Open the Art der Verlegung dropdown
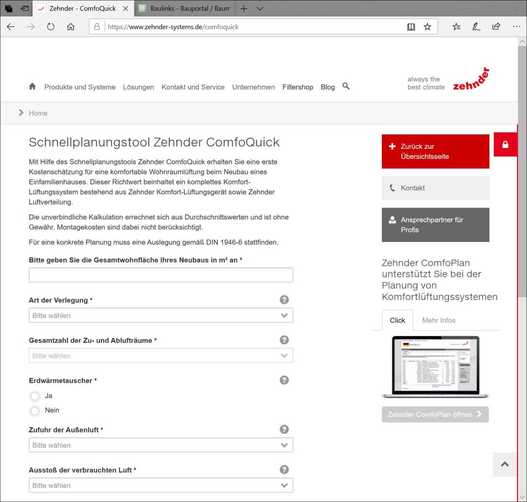This screenshot has width=527, height=502. (161, 316)
